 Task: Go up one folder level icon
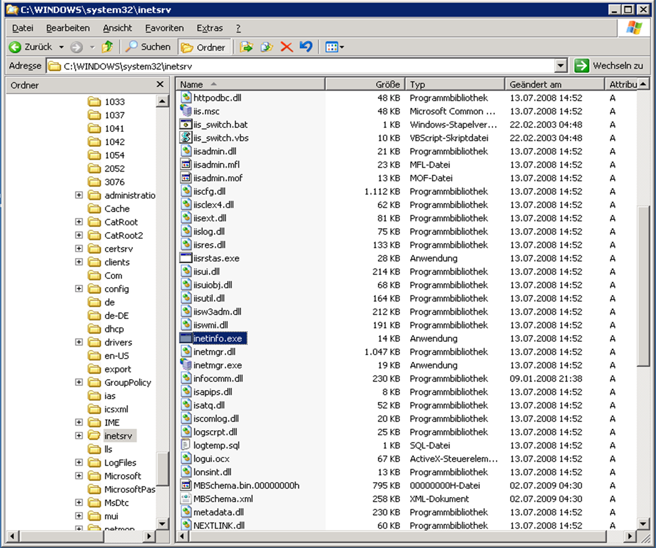tap(107, 47)
